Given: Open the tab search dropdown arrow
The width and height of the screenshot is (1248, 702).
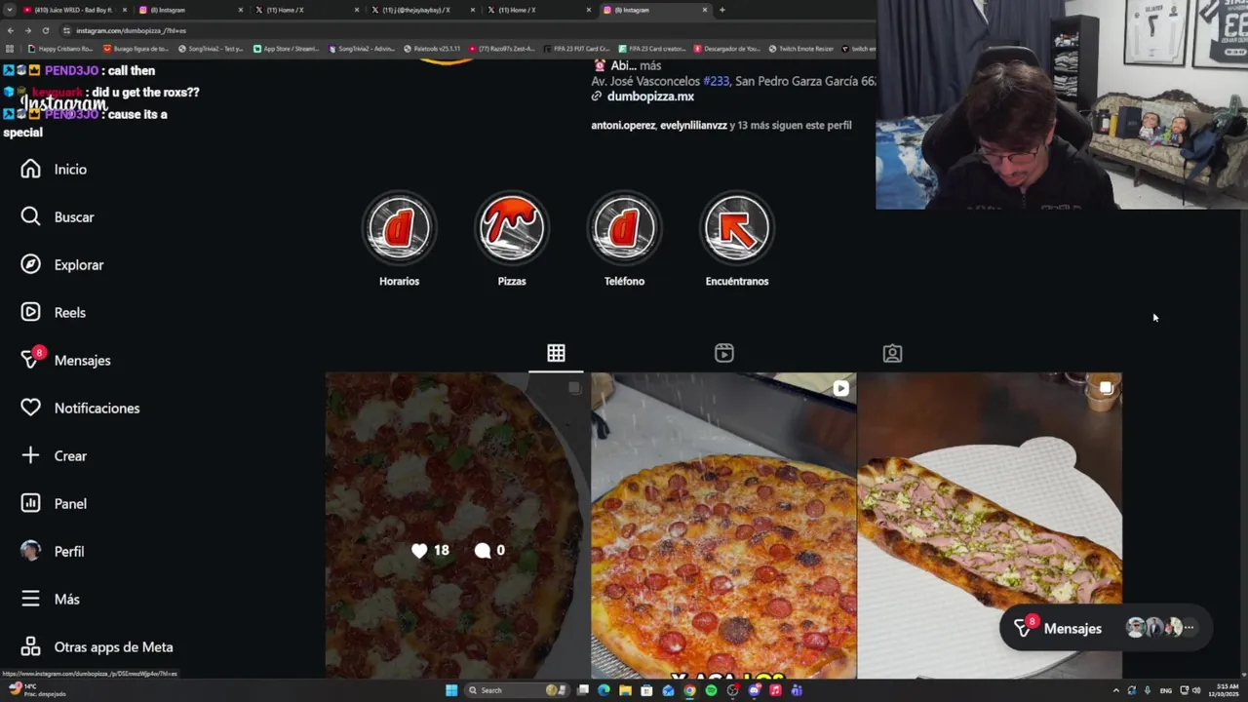Looking at the screenshot, I should [x=9, y=10].
